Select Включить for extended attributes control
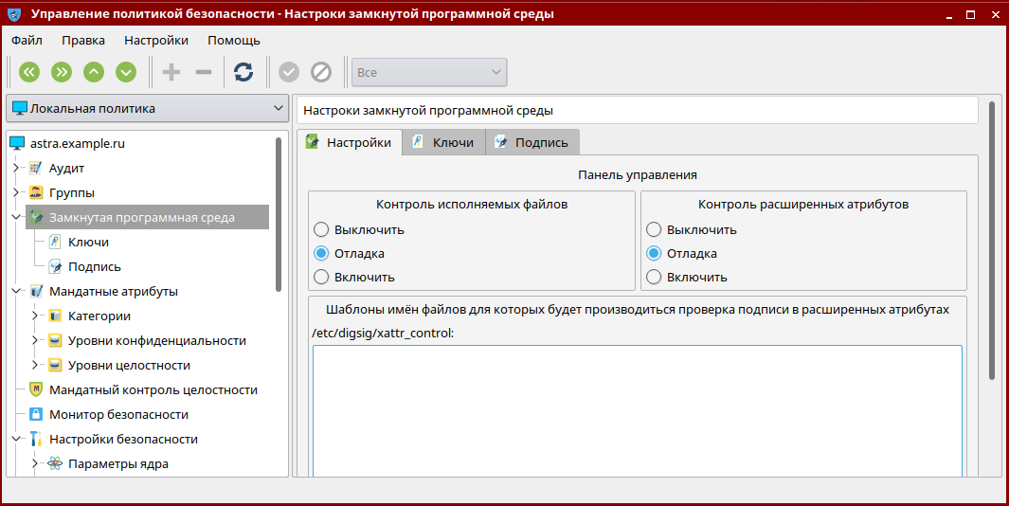The width and height of the screenshot is (1009, 506). (x=654, y=277)
